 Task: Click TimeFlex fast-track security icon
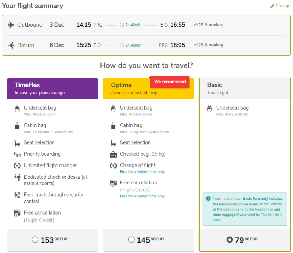17,195
